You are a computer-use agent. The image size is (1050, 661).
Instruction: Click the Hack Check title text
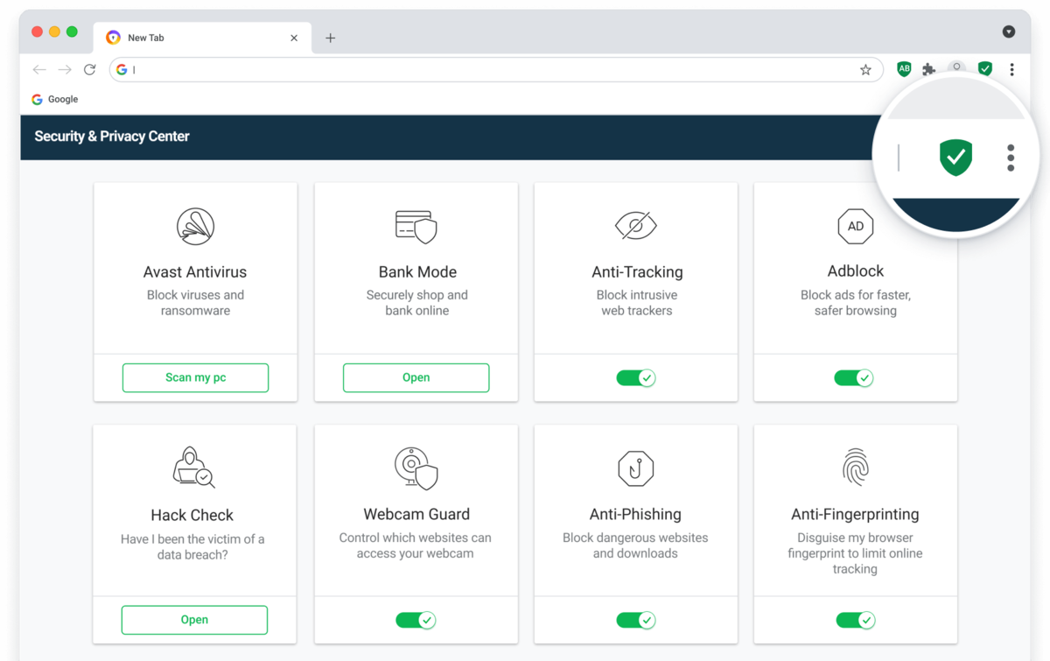tap(192, 515)
